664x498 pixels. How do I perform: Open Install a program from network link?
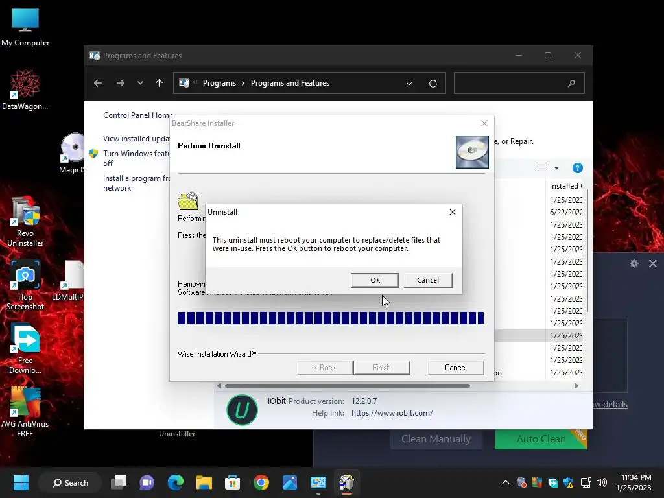click(x=136, y=183)
